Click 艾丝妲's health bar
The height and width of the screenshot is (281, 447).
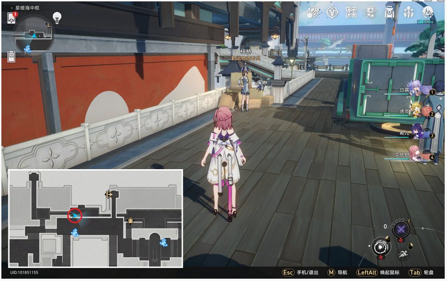pyautogui.click(x=397, y=159)
